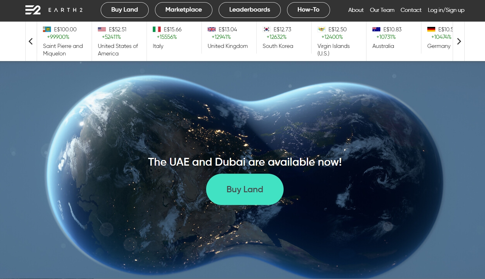The image size is (485, 279).
Task: Select the Italy country name
Action: pos(158,46)
